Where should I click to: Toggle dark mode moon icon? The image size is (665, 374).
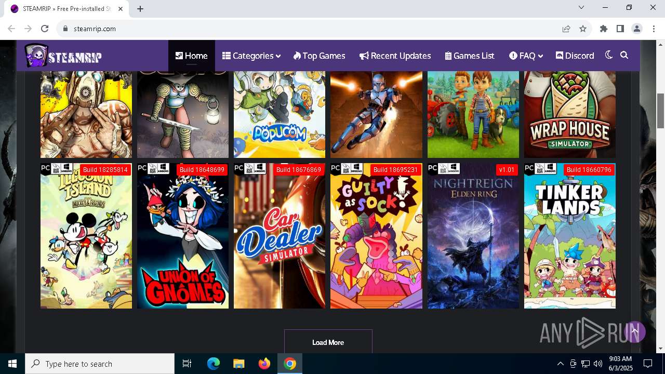click(x=609, y=55)
